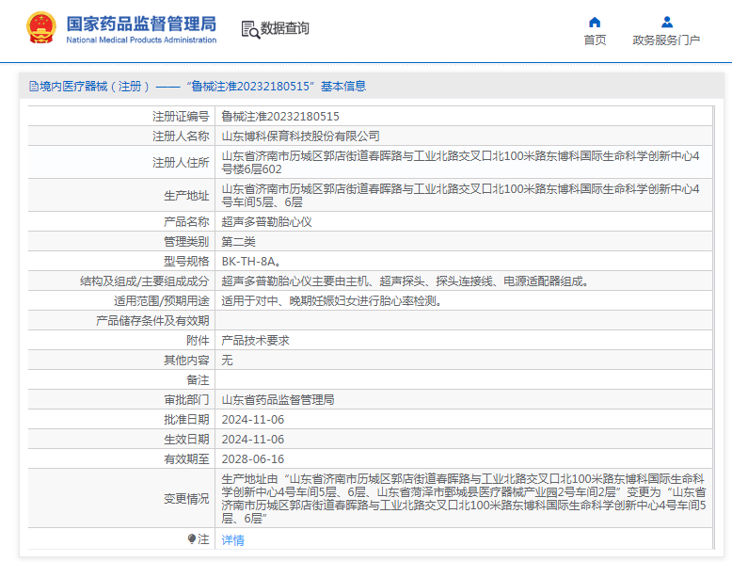Click the 注册证编号 label

[181, 117]
